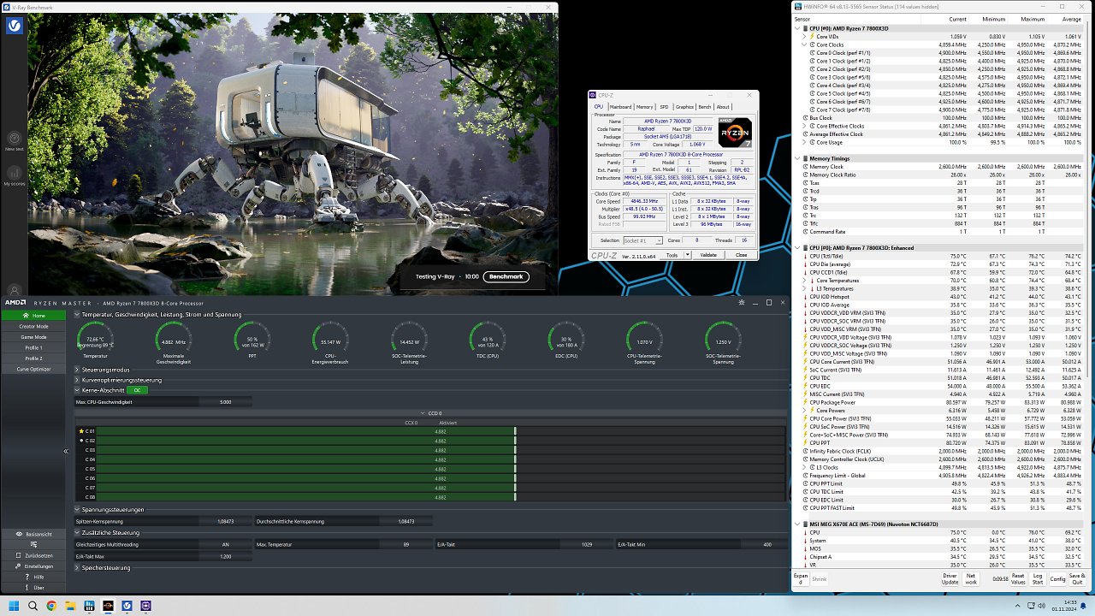The height and width of the screenshot is (616, 1095).
Task: Open Curve Optimizer in Ryzen Master
Action: tap(34, 369)
